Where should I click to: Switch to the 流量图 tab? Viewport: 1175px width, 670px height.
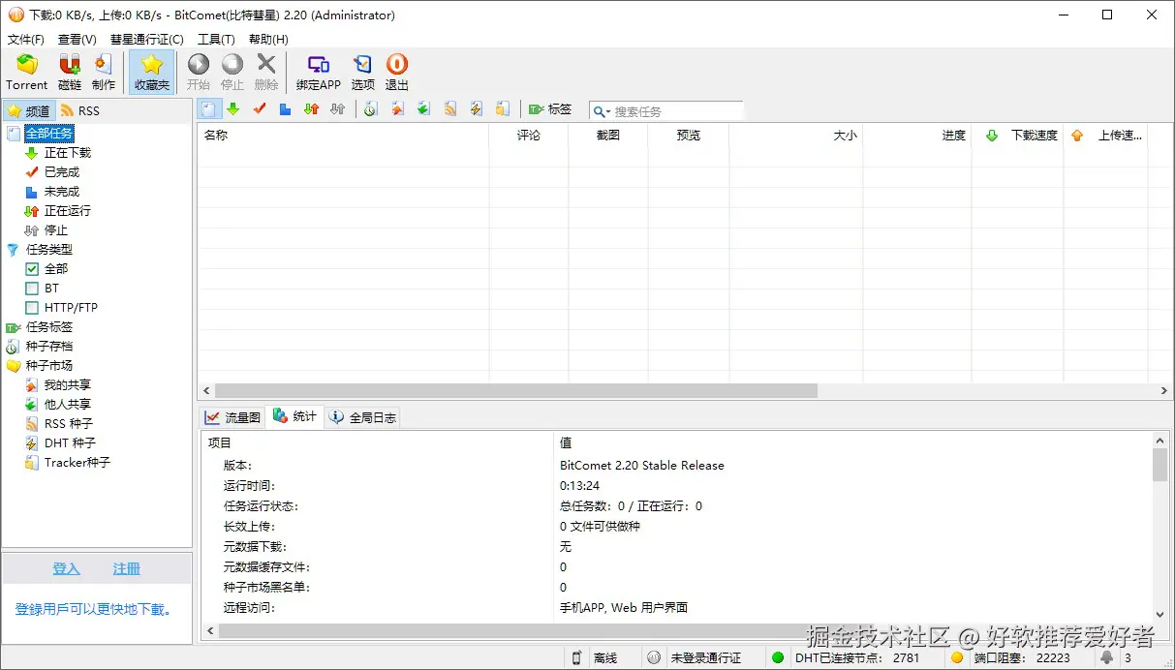point(232,417)
